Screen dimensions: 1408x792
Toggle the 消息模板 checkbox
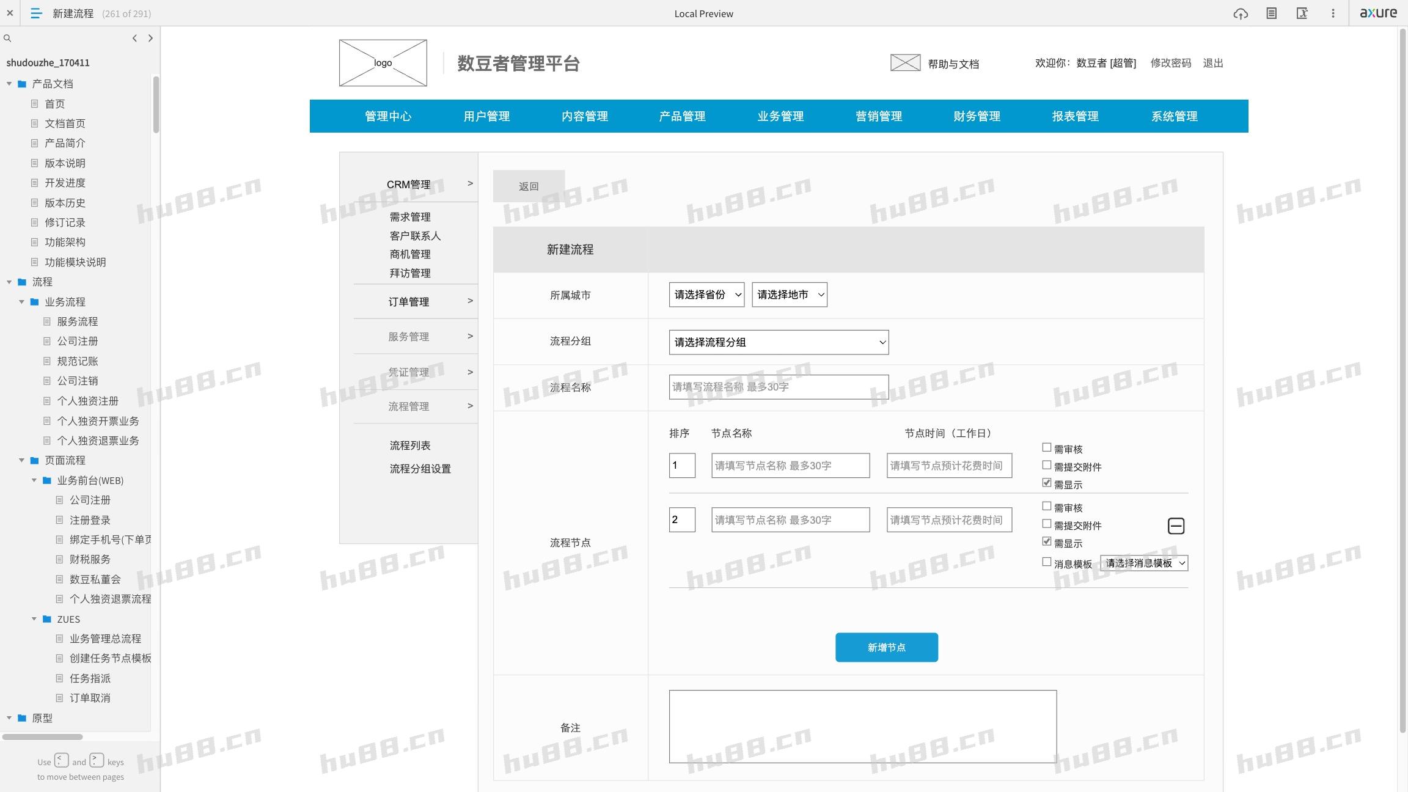(x=1047, y=562)
